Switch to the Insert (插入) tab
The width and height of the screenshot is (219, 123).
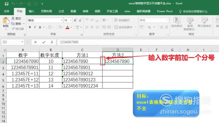coord(32,11)
